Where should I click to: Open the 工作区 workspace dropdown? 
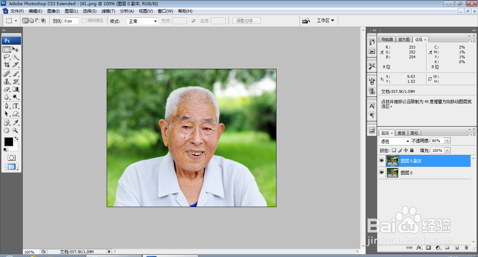[325, 21]
